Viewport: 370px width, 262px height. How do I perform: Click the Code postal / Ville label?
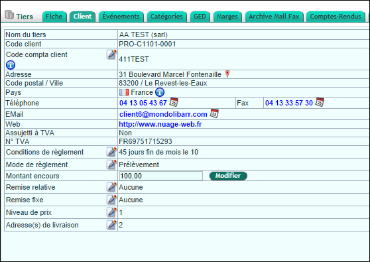[34, 83]
